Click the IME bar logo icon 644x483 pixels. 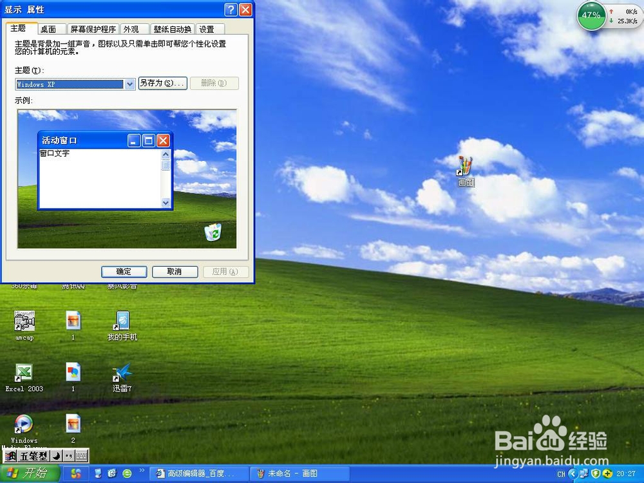click(10, 455)
